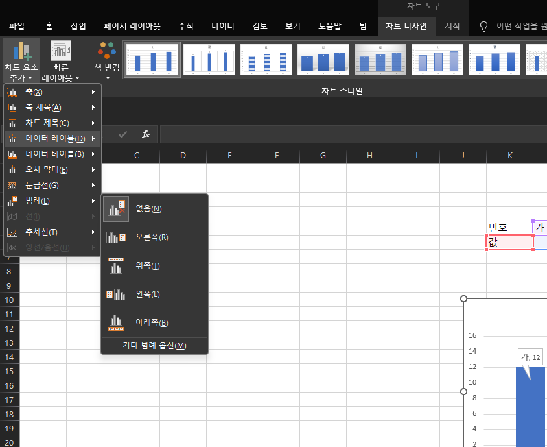Viewport: 547px width, 447px height.
Task: Select the 위쪽(T) legend icon
Action: tap(116, 266)
